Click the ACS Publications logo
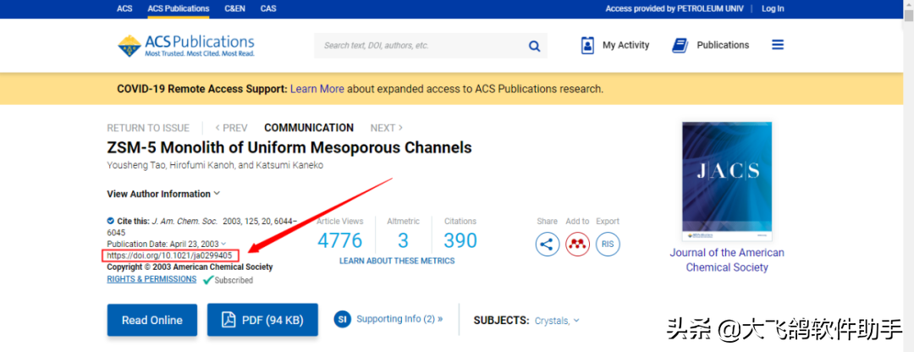Image resolution: width=914 pixels, height=352 pixels. click(x=186, y=46)
